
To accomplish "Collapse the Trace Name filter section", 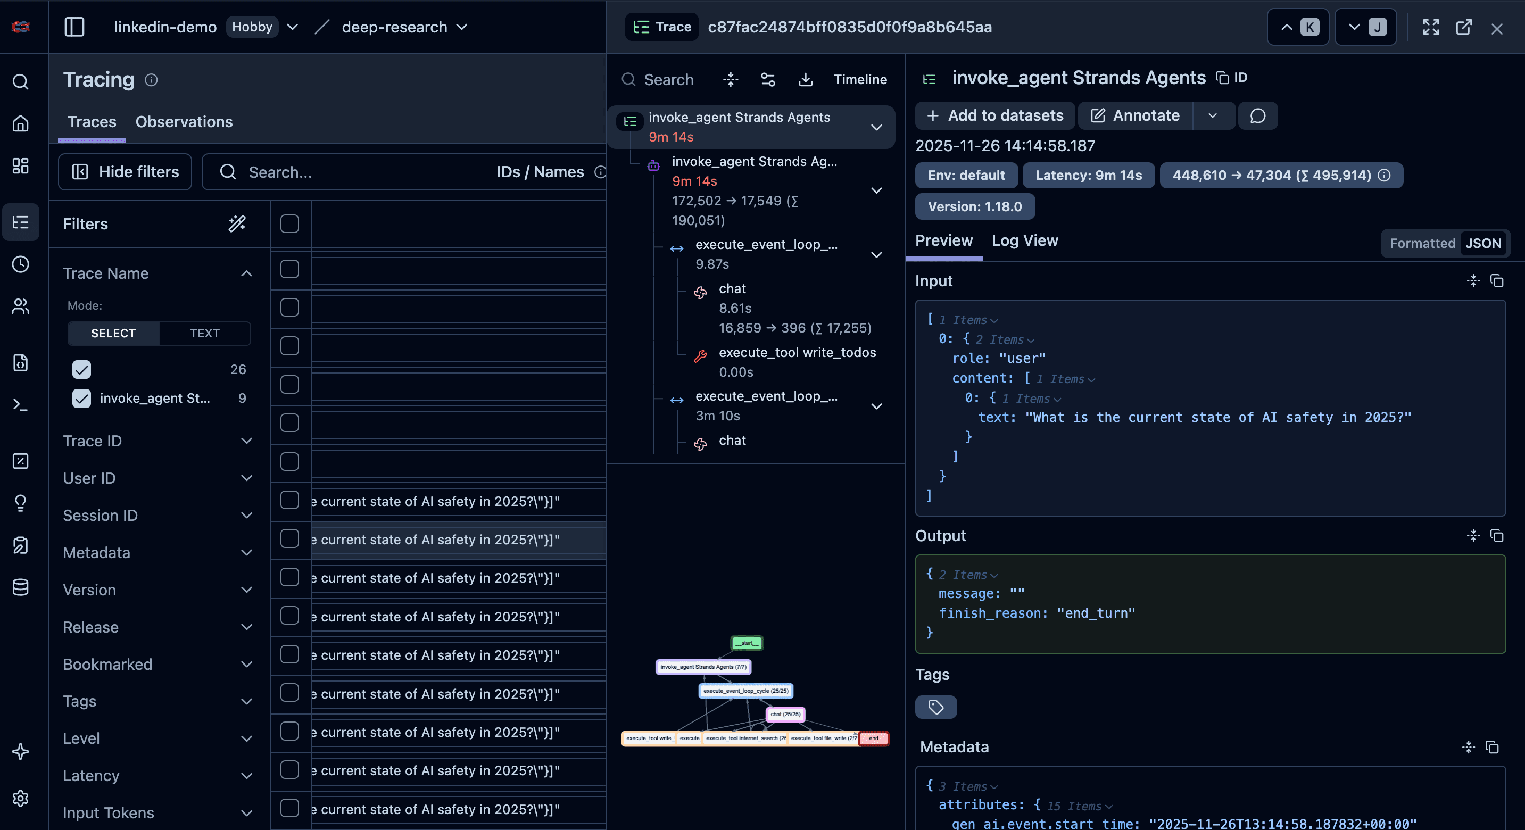I will click(x=246, y=273).
